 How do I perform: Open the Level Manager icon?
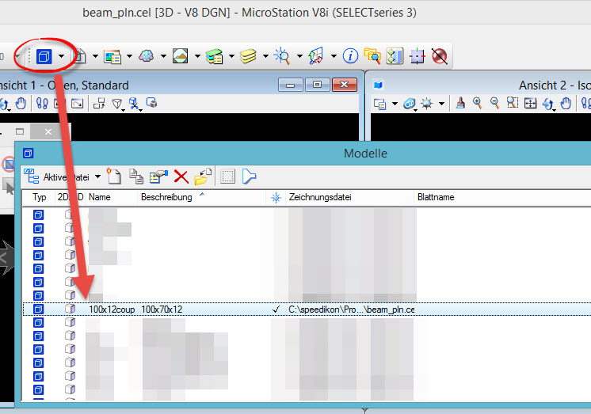[x=214, y=56]
